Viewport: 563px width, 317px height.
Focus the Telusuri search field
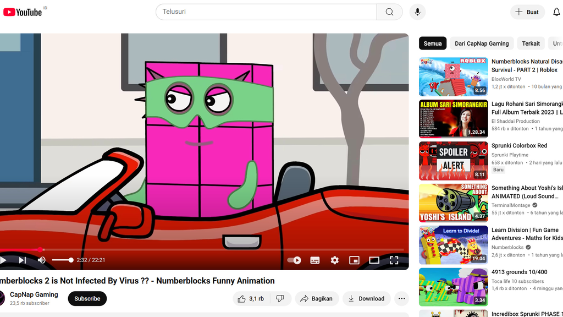266,12
